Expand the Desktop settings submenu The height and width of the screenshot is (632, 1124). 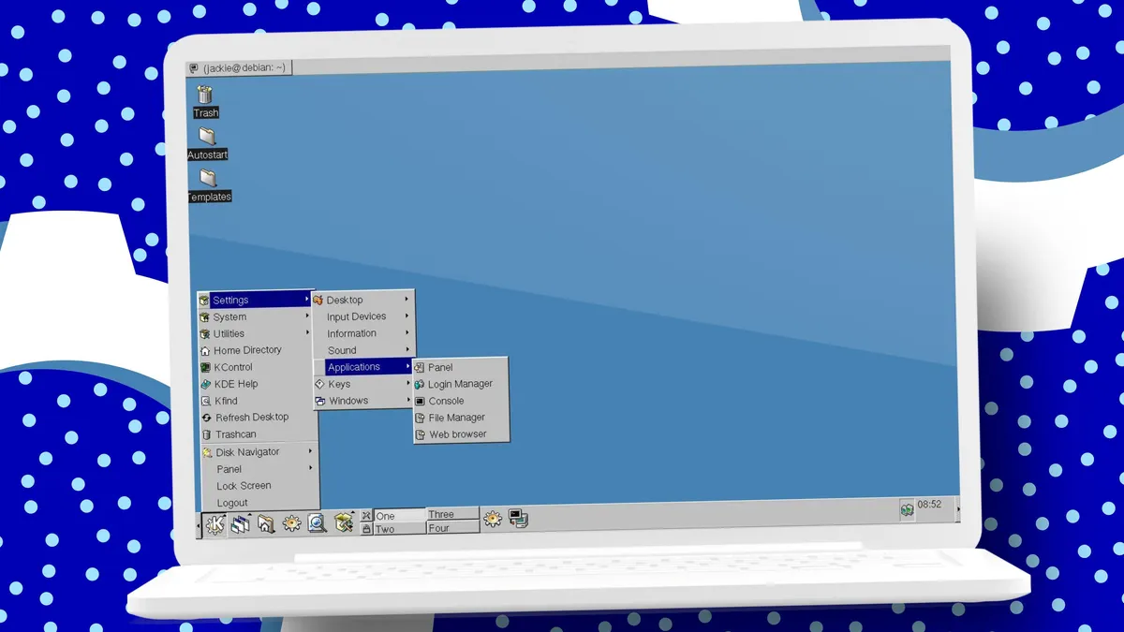click(362, 301)
